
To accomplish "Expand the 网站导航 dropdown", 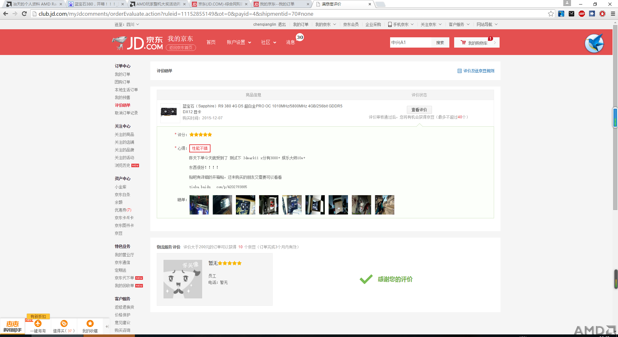I will click(487, 24).
